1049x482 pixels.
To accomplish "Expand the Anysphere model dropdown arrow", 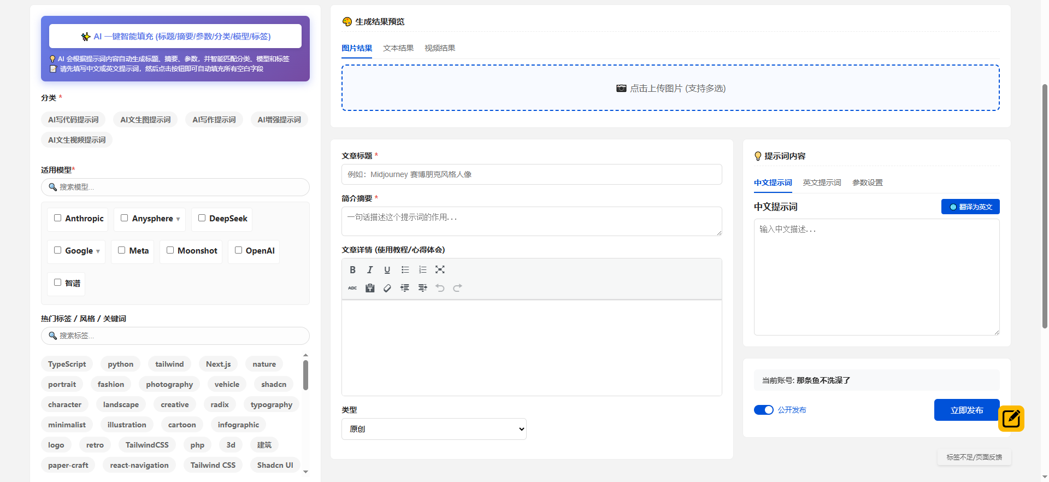I will (178, 219).
